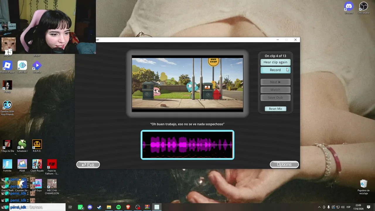Launch Fall Guys desktop shortcut
The height and width of the screenshot is (211, 375).
37,185
